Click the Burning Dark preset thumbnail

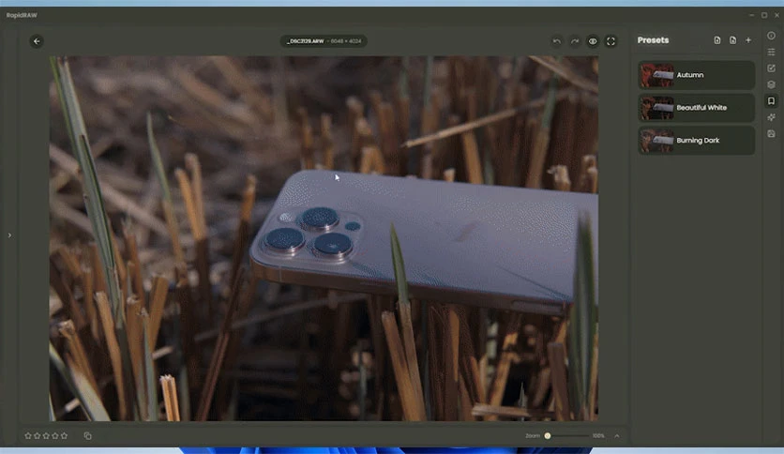(657, 141)
